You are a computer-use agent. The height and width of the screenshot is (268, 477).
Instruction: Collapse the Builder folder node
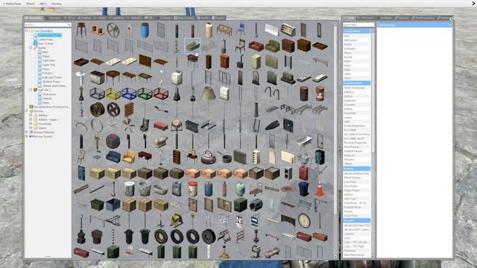pos(31,48)
